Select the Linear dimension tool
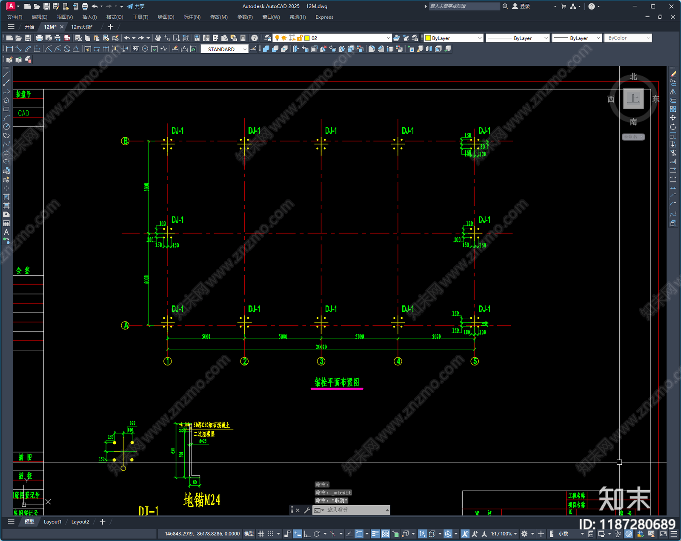The height and width of the screenshot is (541, 681). pyautogui.click(x=9, y=49)
